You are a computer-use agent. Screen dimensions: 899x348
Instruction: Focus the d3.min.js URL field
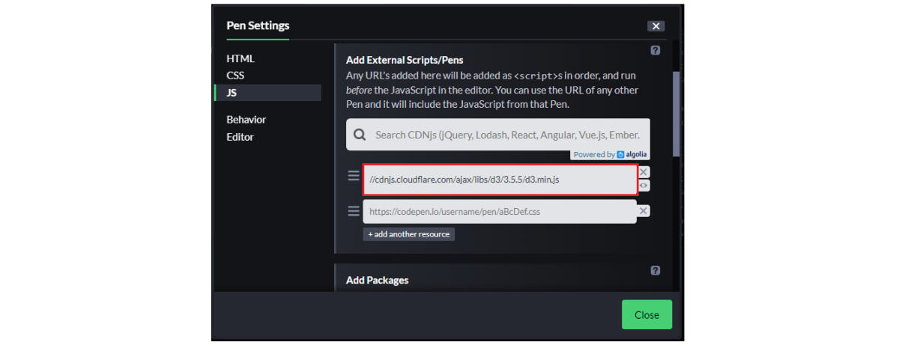click(x=500, y=180)
